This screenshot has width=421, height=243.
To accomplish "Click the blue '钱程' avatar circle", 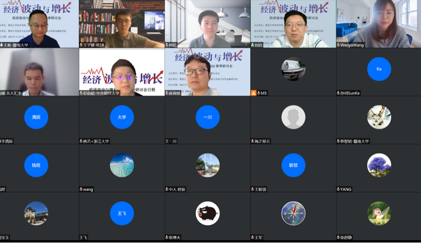I will pos(36,165).
